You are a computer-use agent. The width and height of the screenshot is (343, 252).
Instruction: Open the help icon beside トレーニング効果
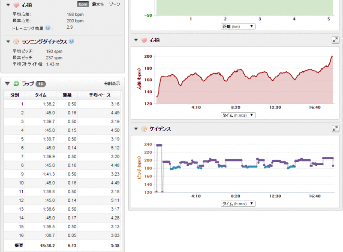pos(48,28)
